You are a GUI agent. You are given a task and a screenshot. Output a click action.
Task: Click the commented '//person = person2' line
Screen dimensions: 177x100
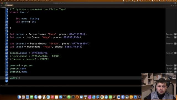tap(29, 59)
